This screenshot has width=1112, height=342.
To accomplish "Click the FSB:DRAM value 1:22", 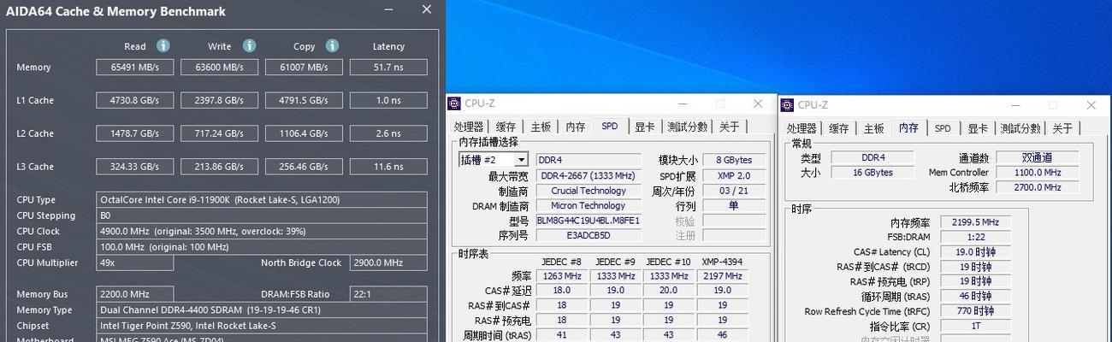I will coord(975,237).
